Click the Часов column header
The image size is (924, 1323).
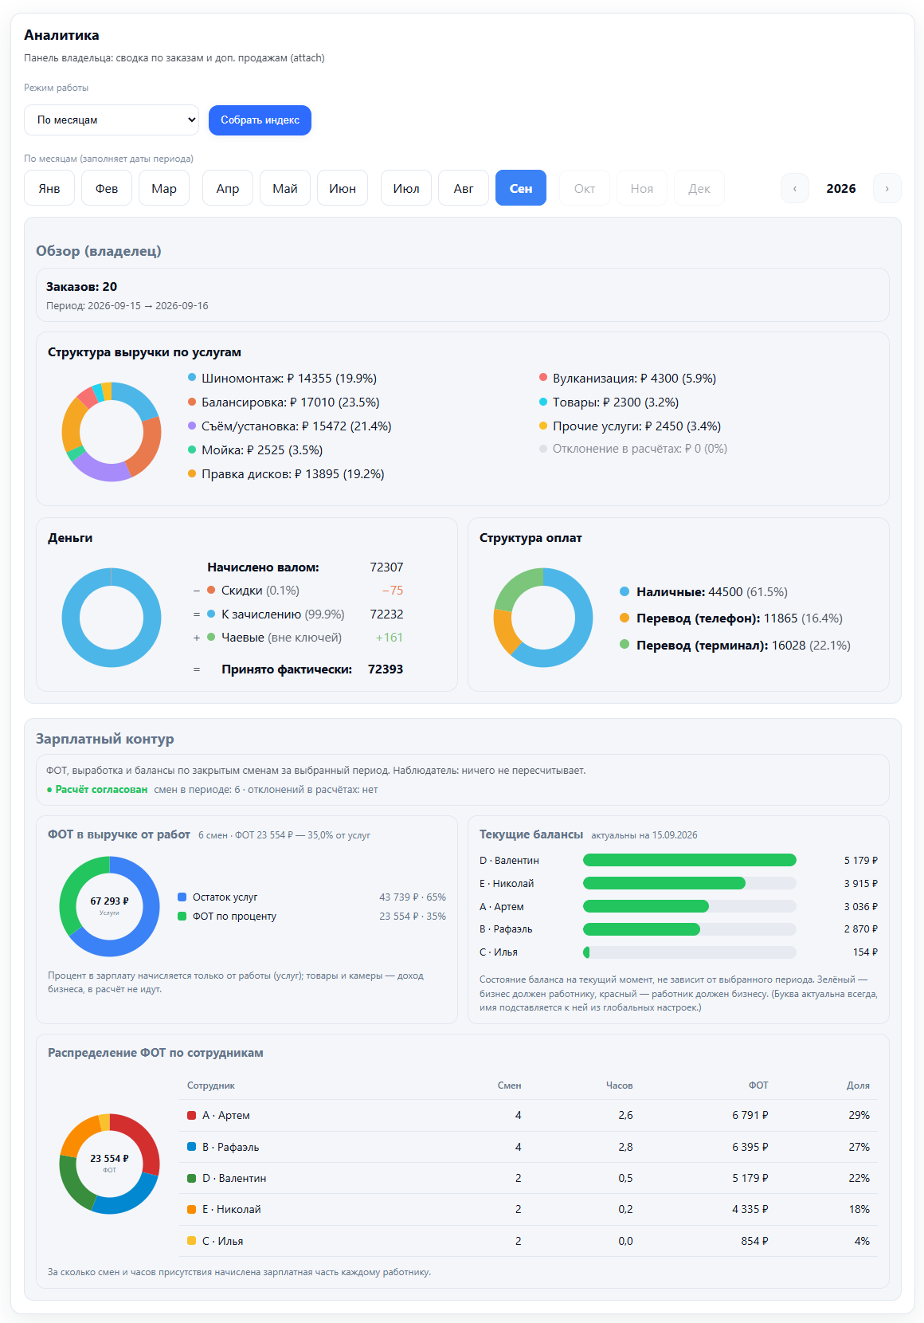click(619, 1085)
